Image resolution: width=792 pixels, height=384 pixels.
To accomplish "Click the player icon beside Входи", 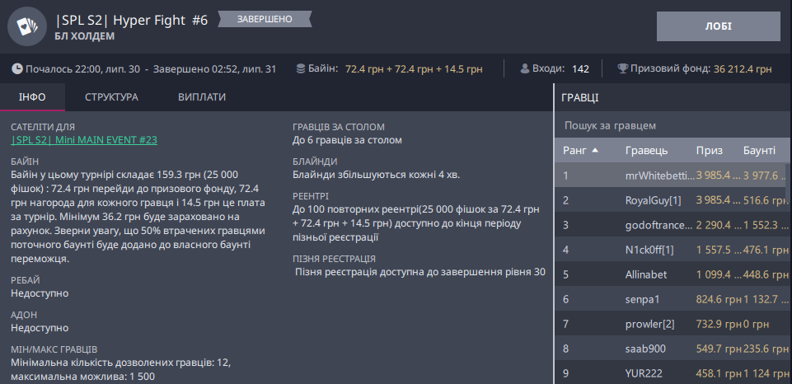I will point(524,69).
